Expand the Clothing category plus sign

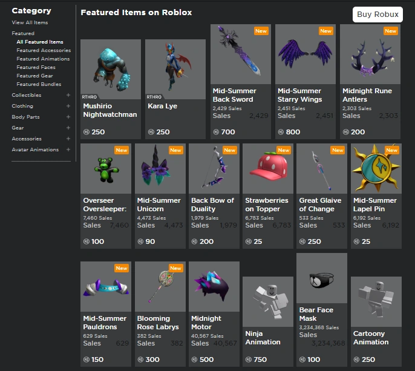click(68, 106)
